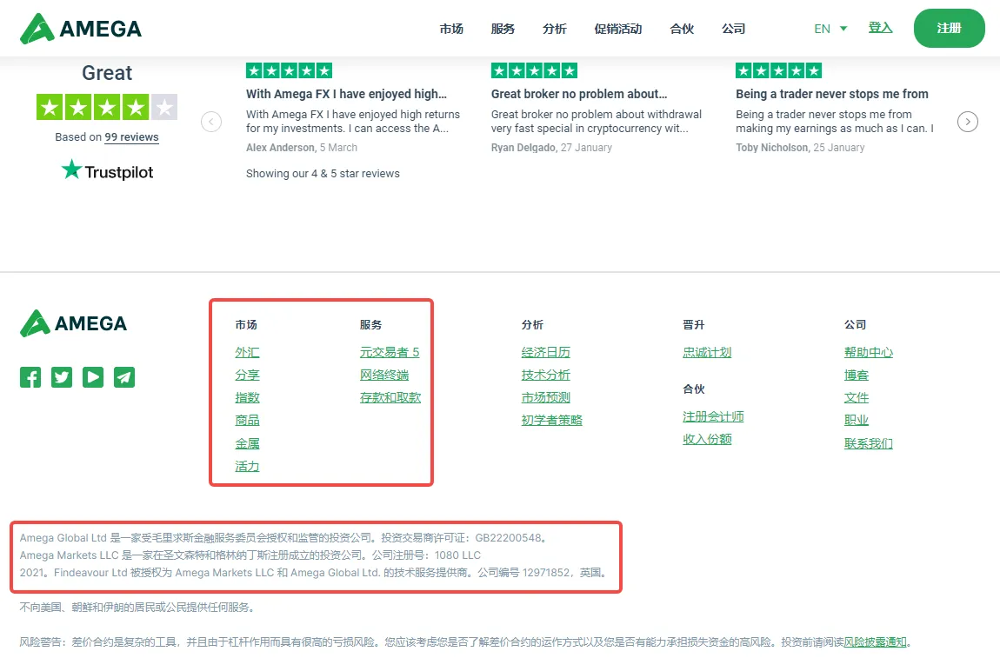Viewport: 1000px width, 658px height.
Task: Open the 促销活动 header menu
Action: tap(618, 29)
